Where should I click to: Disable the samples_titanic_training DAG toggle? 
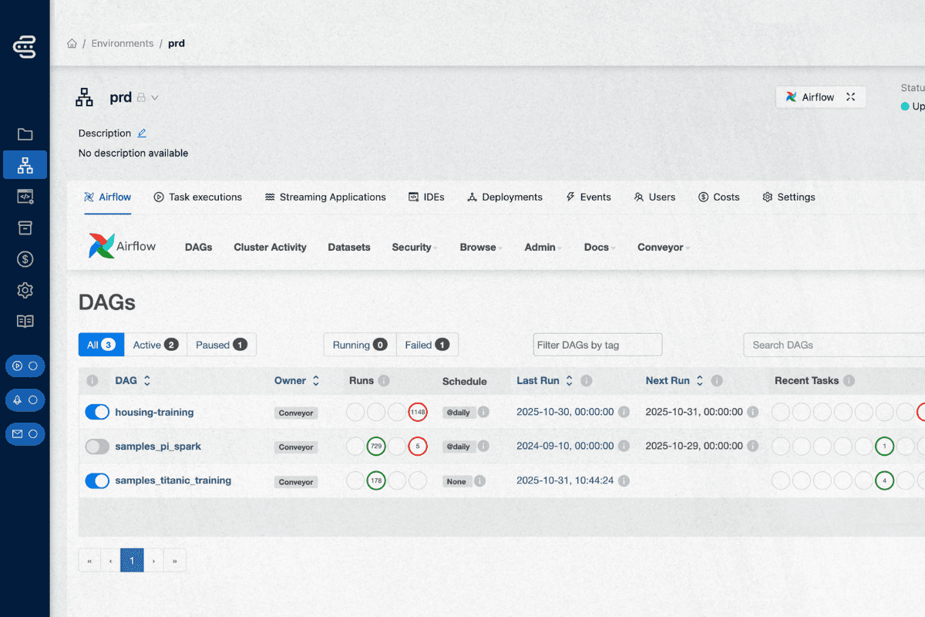pos(97,480)
